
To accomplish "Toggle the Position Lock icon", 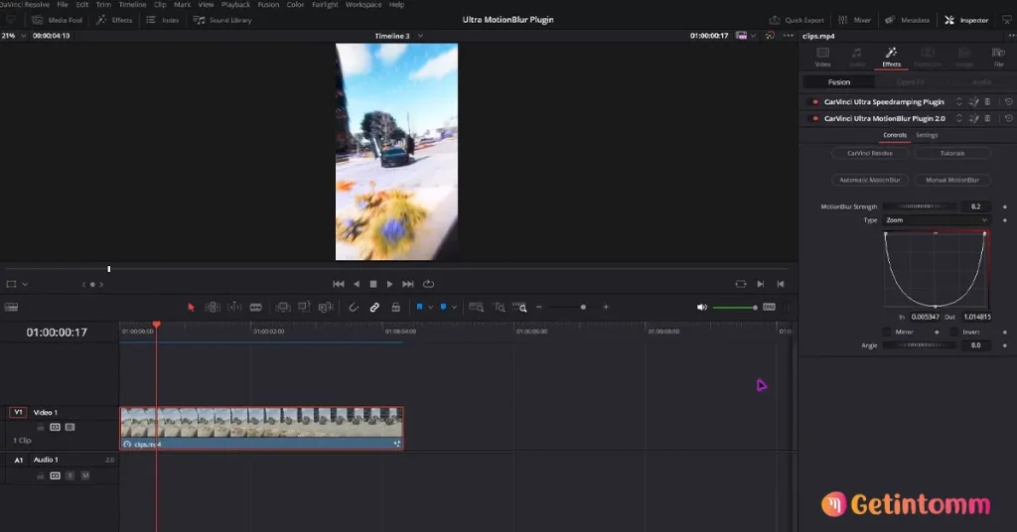I will (395, 307).
